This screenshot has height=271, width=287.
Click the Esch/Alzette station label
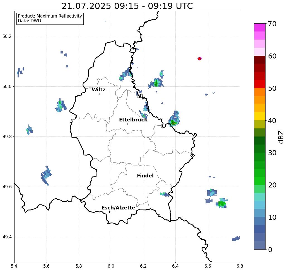tap(118, 208)
